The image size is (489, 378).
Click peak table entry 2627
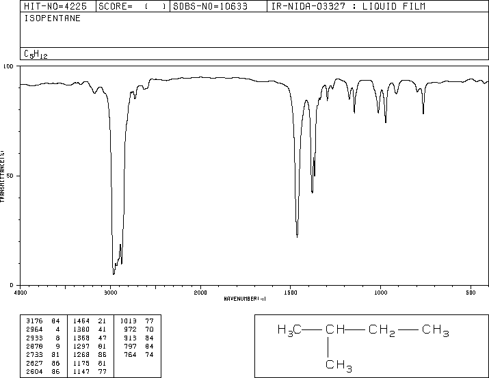(34, 363)
